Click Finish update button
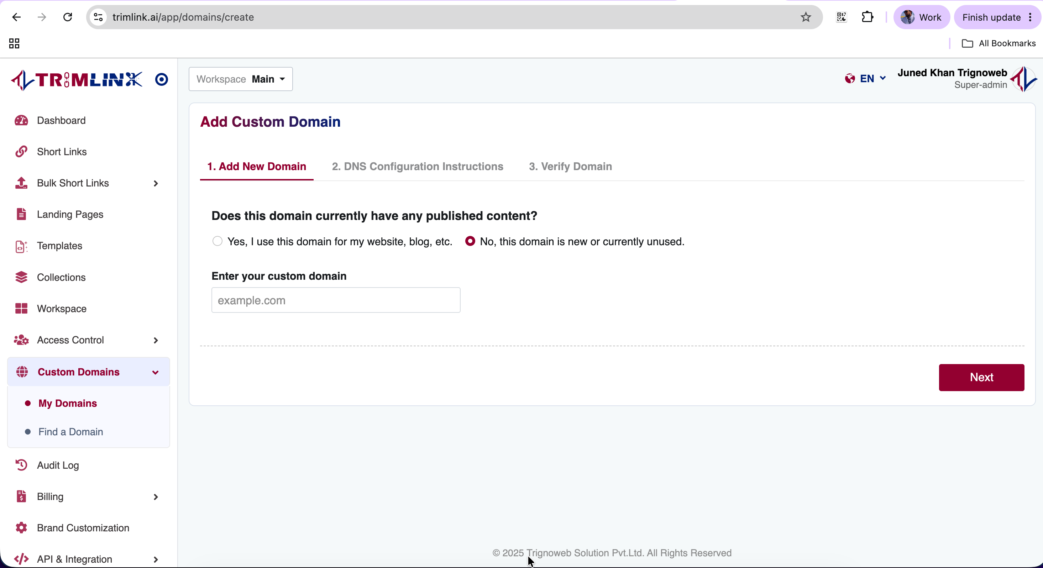This screenshot has width=1043, height=568. pos(991,17)
